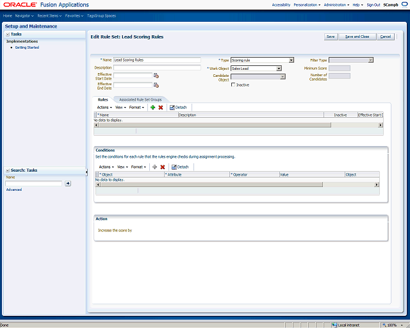Add a condition with the plus icon
This screenshot has width=410, height=328.
(x=154, y=167)
